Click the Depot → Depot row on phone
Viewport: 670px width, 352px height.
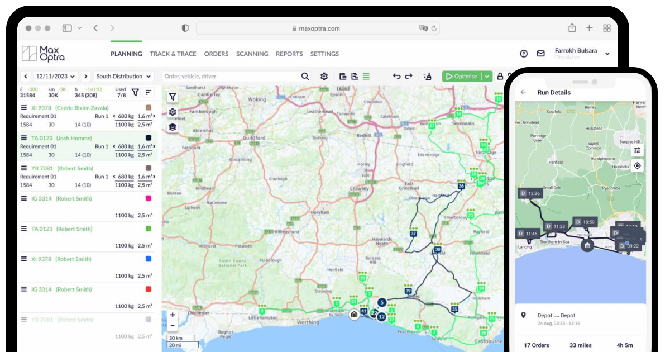(x=580, y=319)
